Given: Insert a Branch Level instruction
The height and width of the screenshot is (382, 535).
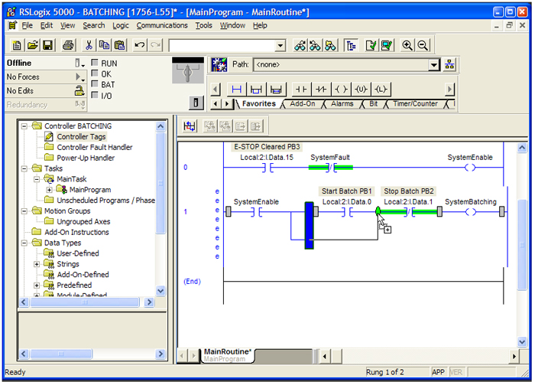Looking at the screenshot, I should click(276, 90).
